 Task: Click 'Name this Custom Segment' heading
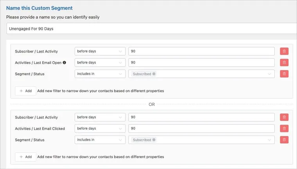(39, 8)
